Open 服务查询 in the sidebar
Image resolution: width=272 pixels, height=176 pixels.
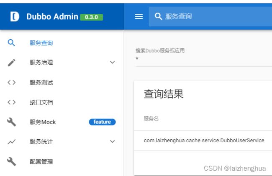41,43
